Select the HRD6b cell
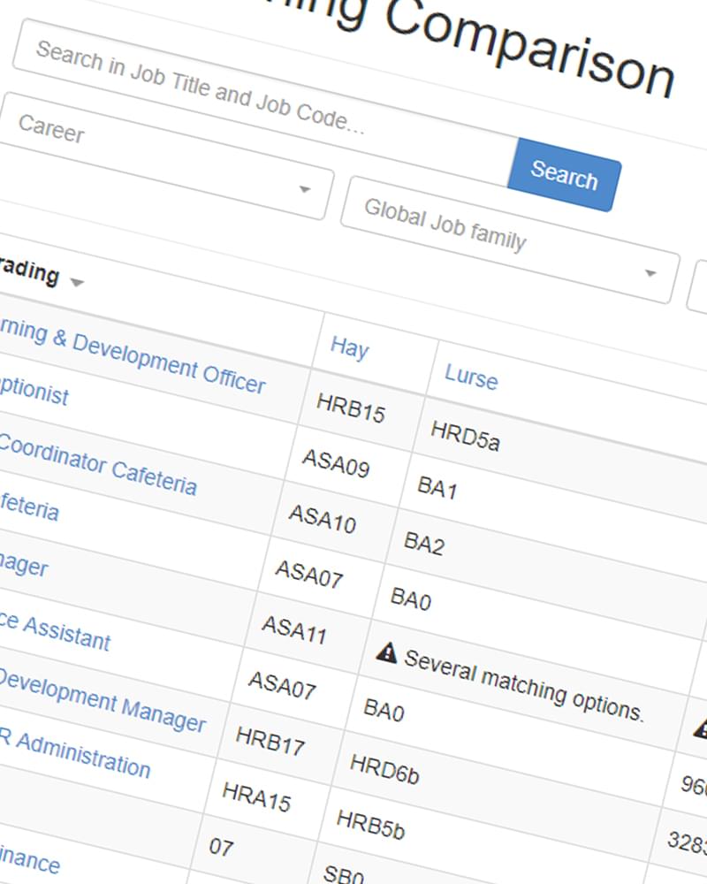This screenshot has height=884, width=707. click(384, 770)
